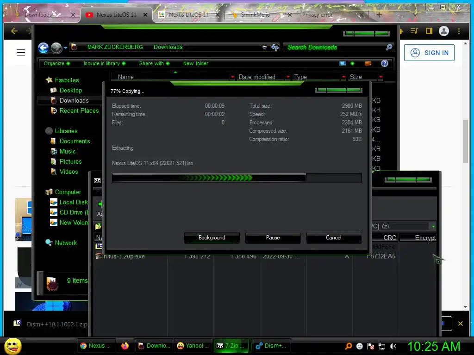This screenshot has height=355, width=474.
Task: Open the Videos library
Action: click(x=69, y=172)
